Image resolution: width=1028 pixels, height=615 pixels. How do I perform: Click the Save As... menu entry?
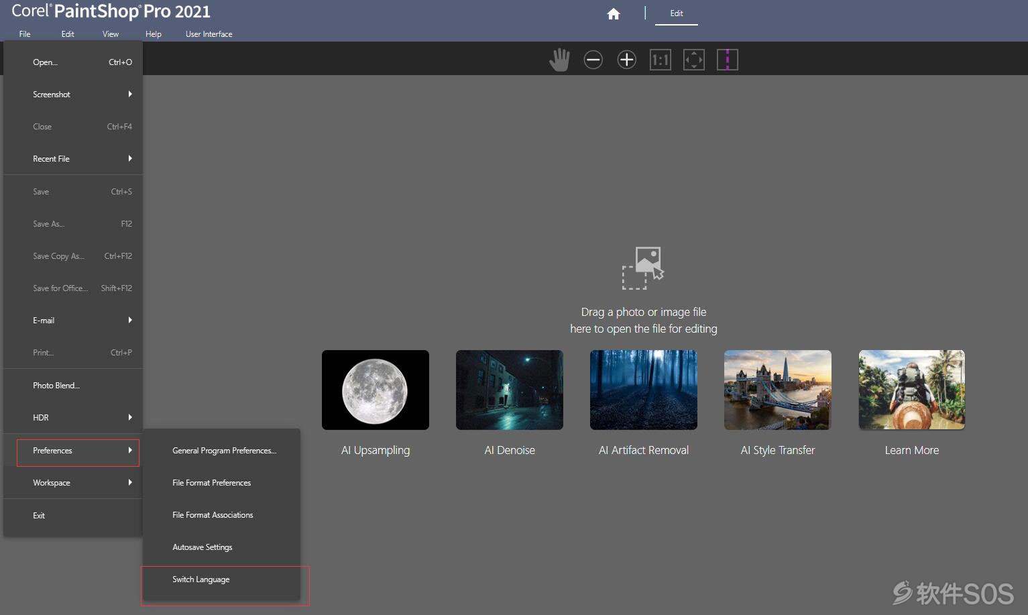73,224
